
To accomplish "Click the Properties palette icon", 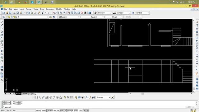I will tap(69, 13).
